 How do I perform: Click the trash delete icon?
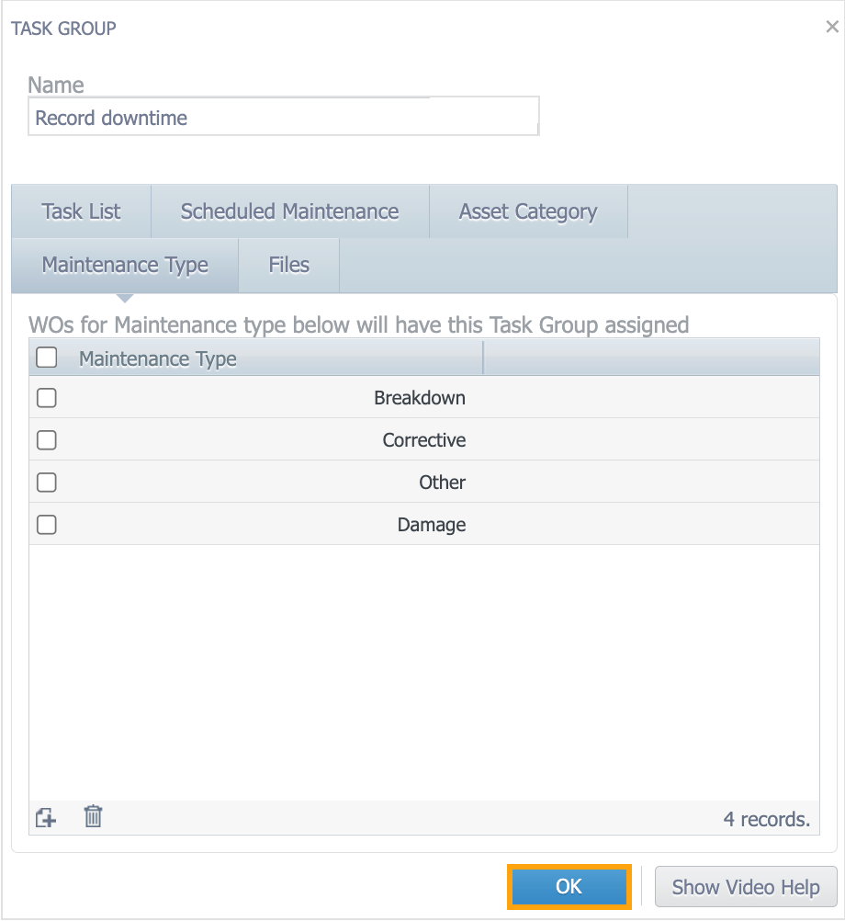(93, 816)
